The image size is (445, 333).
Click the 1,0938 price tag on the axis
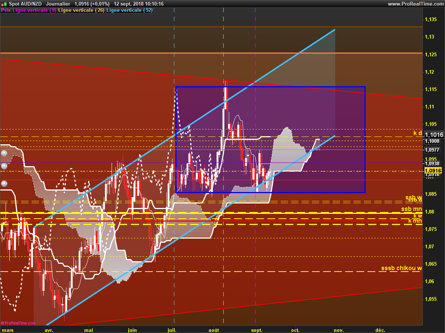[432, 163]
